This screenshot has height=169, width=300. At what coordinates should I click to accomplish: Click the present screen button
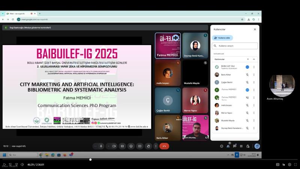click(x=139, y=146)
